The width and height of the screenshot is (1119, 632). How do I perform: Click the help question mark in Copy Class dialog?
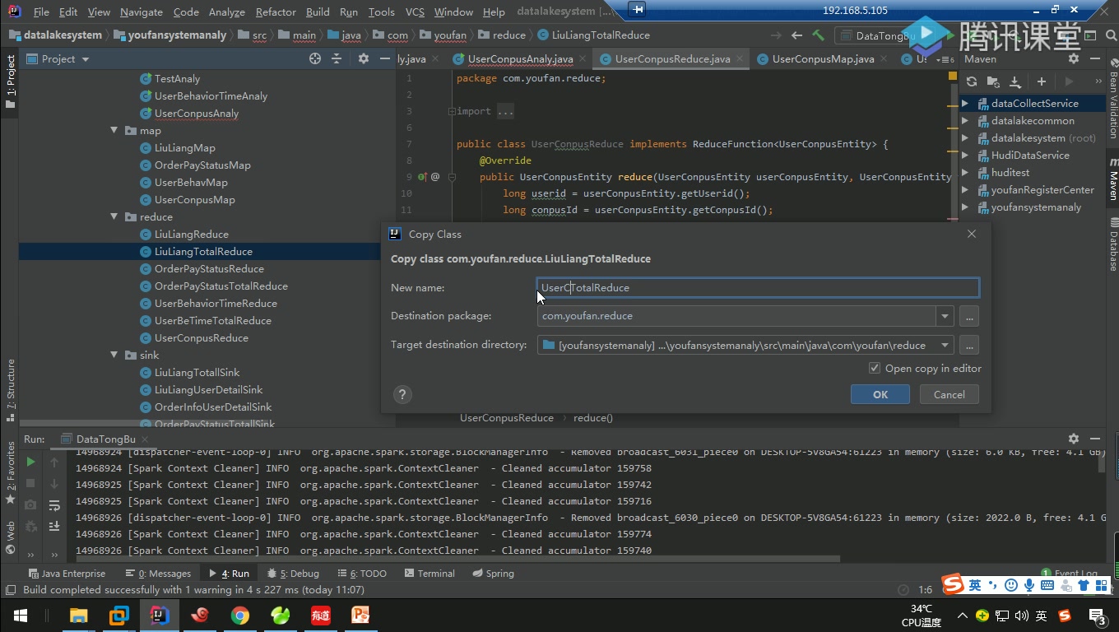point(402,394)
